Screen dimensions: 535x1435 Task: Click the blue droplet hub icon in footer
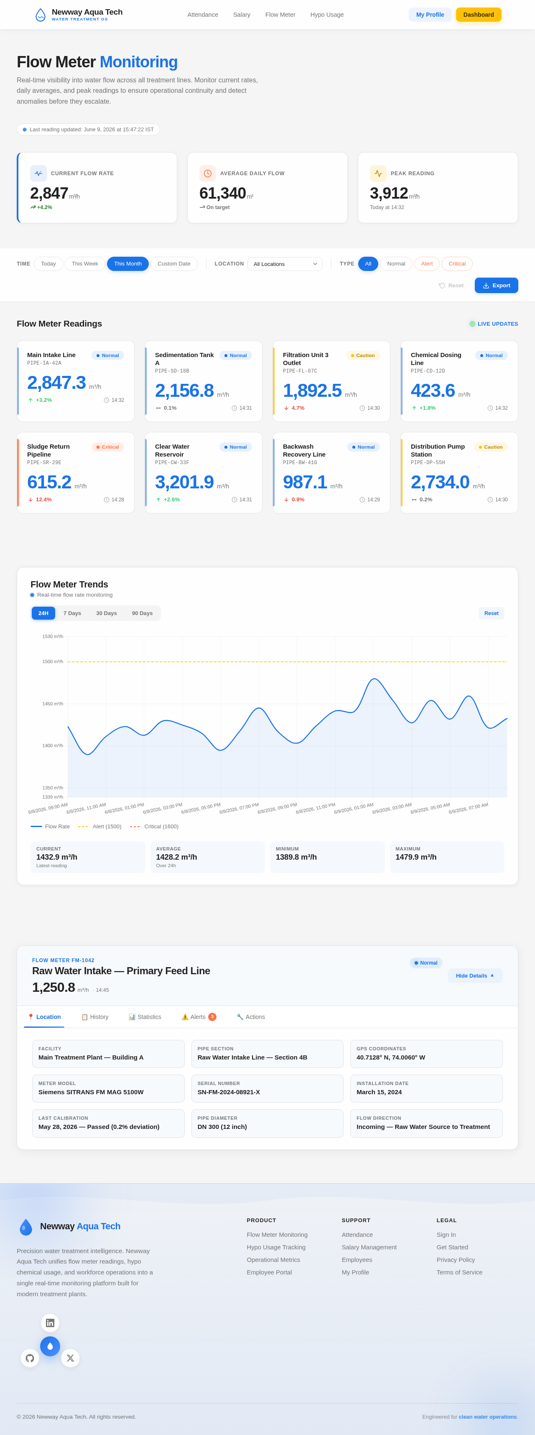[x=50, y=1346]
